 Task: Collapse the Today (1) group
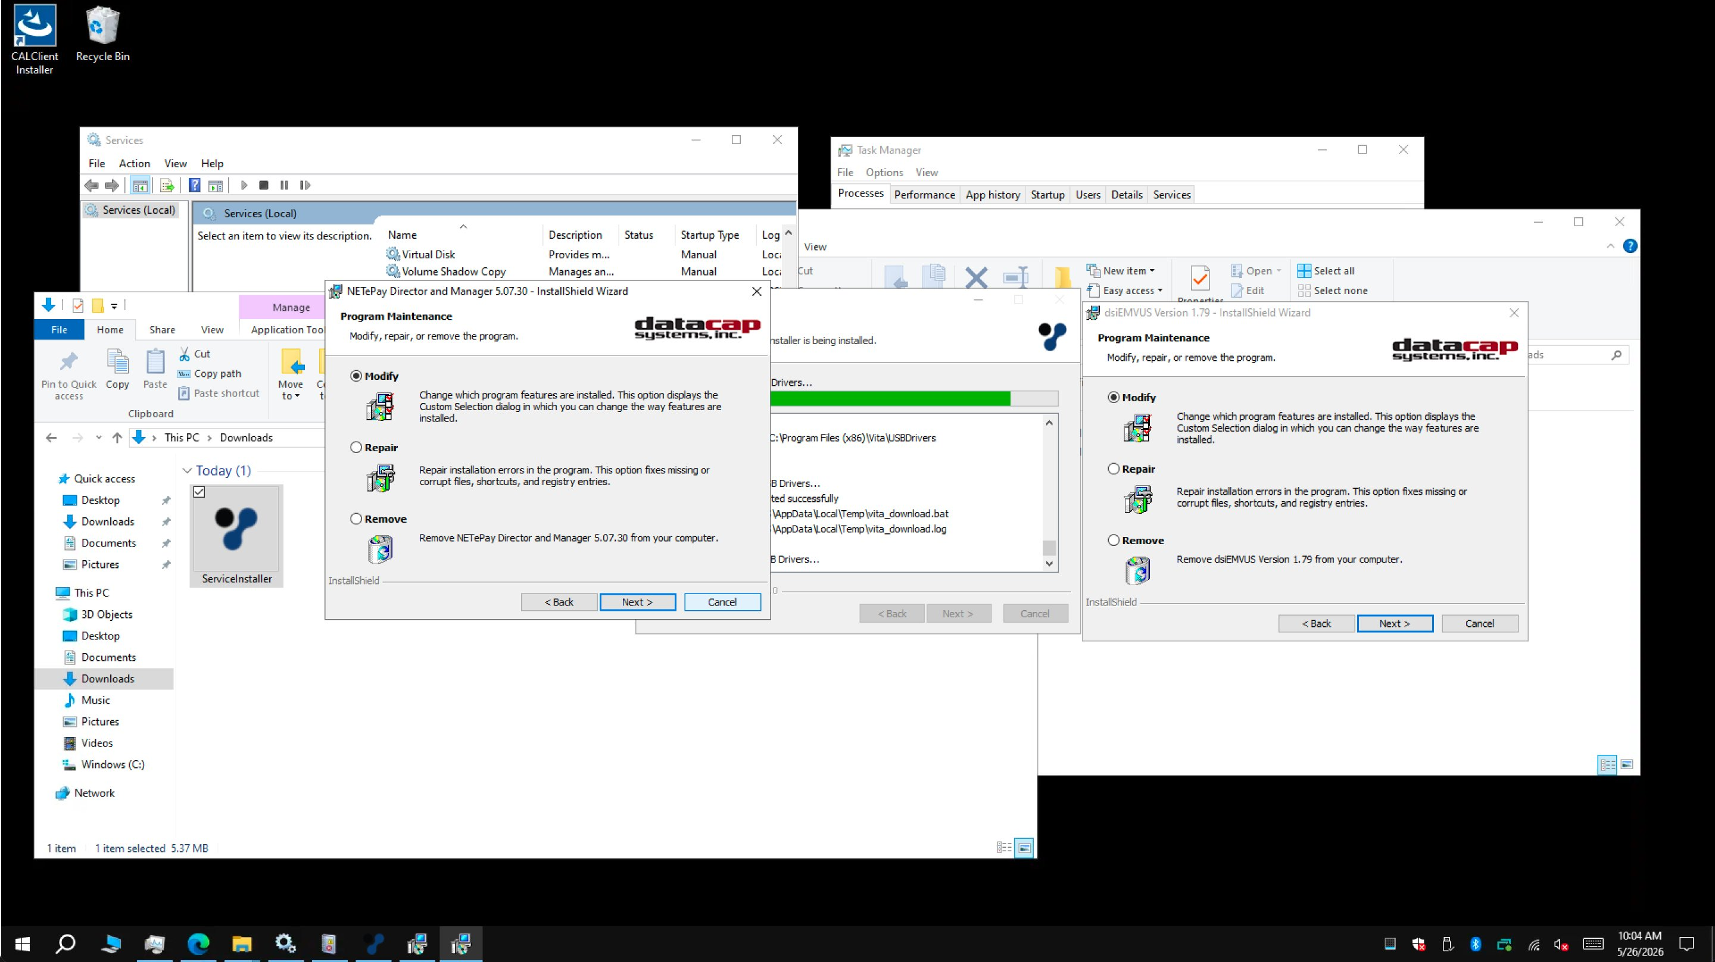[x=187, y=471]
